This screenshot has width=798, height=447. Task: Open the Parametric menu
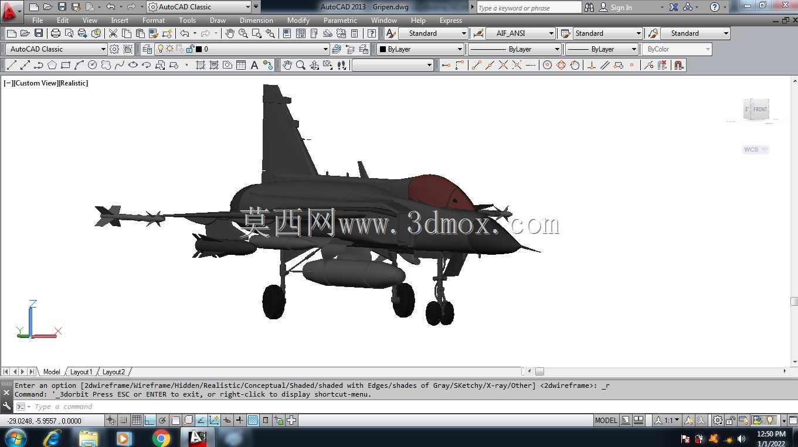click(x=340, y=21)
